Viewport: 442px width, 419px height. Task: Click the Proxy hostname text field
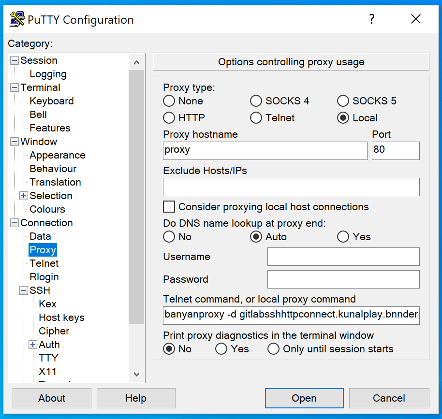[x=265, y=150]
